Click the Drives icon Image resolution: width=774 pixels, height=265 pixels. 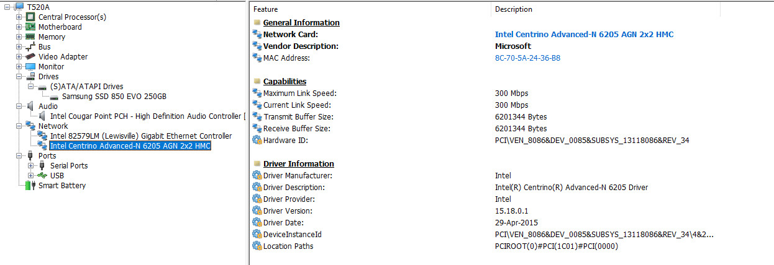[30, 76]
